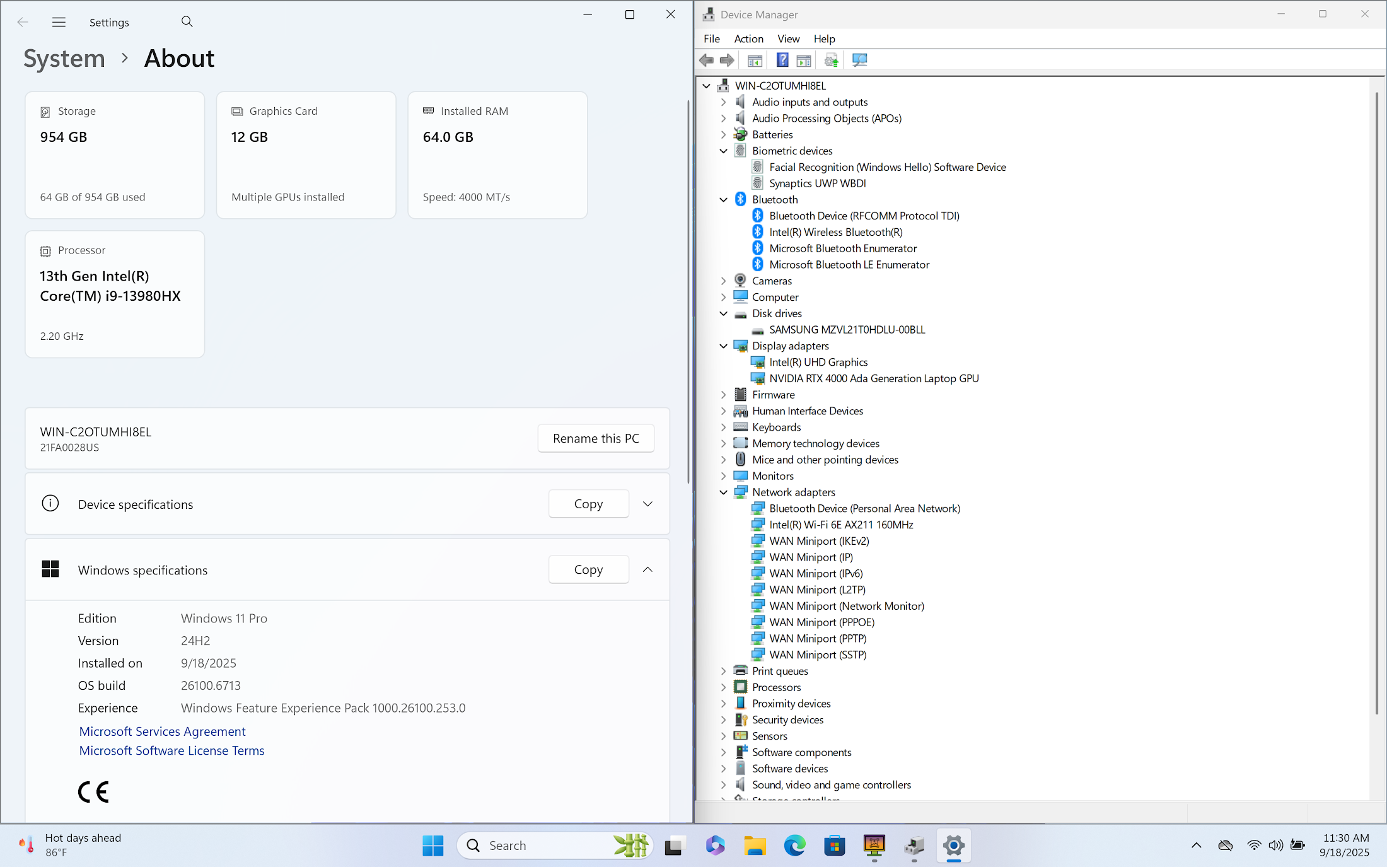This screenshot has width=1387, height=867.
Task: Collapse the Display adapters node
Action: 724,346
